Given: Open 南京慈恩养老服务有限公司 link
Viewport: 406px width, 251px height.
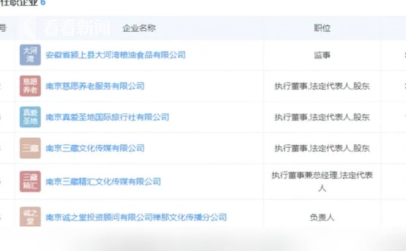Looking at the screenshot, I should point(95,86).
